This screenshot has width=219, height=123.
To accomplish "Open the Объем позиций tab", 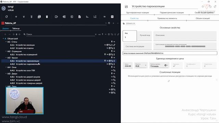I will (x=203, y=18).
